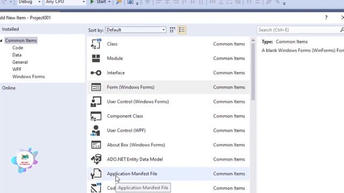The width and height of the screenshot is (344, 193).
Task: Select the Interface item icon
Action: tap(96, 73)
